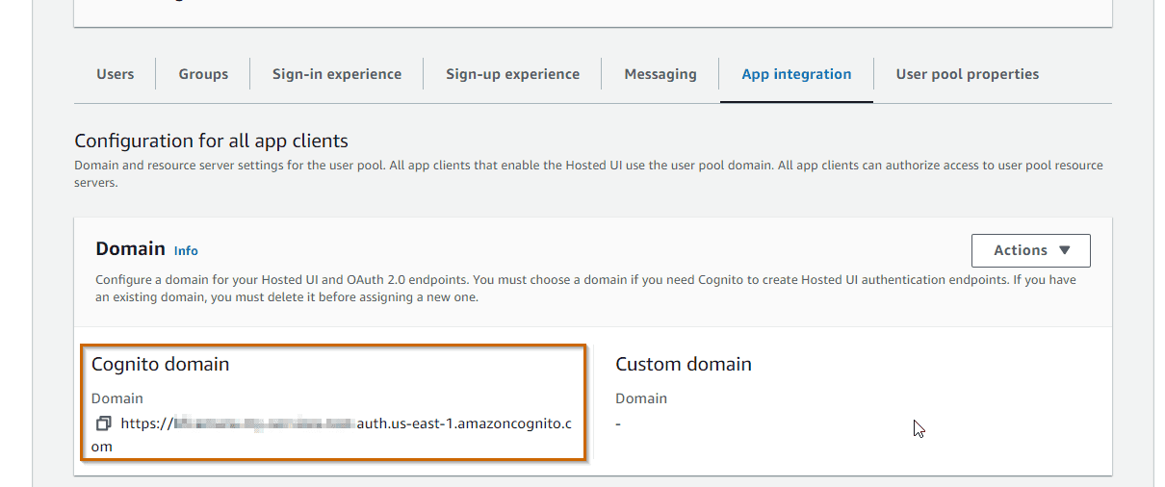Open the Groups tab
The image size is (1165, 487).
(x=203, y=74)
